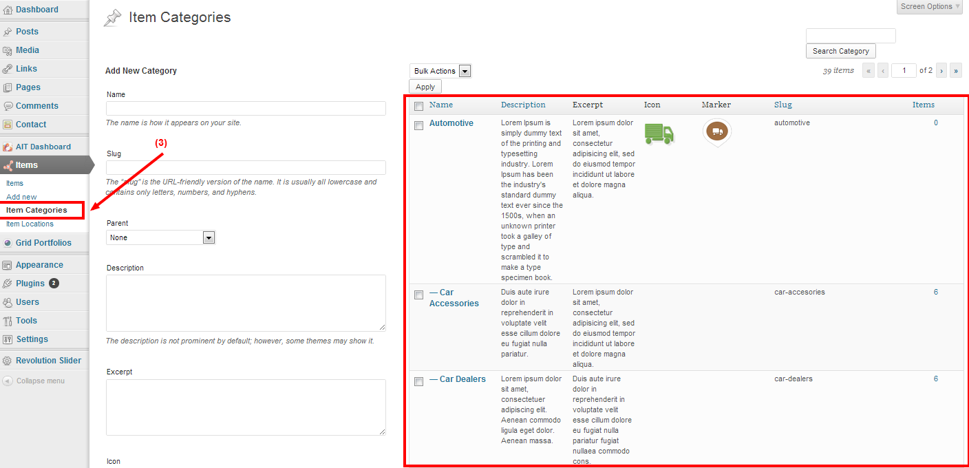969x468 pixels.
Task: Go to the next page arrow
Action: click(x=941, y=70)
